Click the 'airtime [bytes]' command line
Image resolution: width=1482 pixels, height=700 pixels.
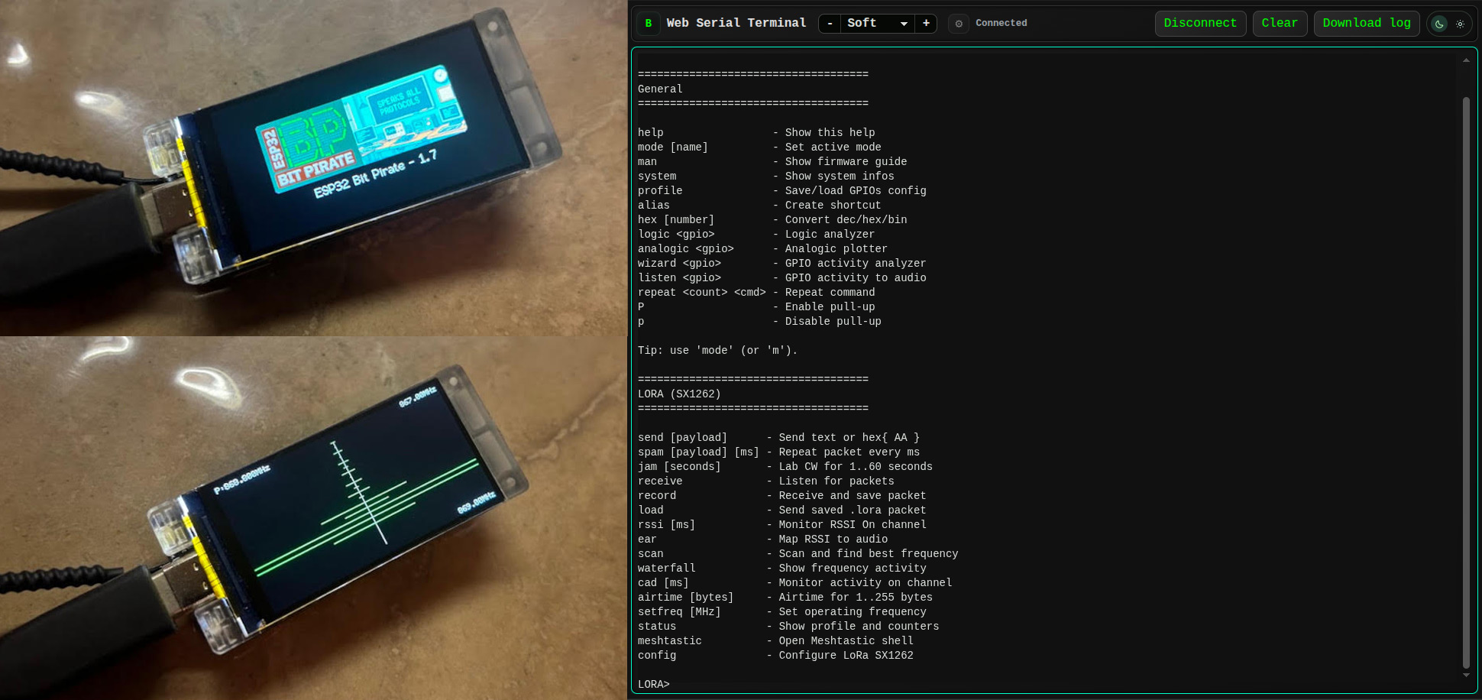785,598
